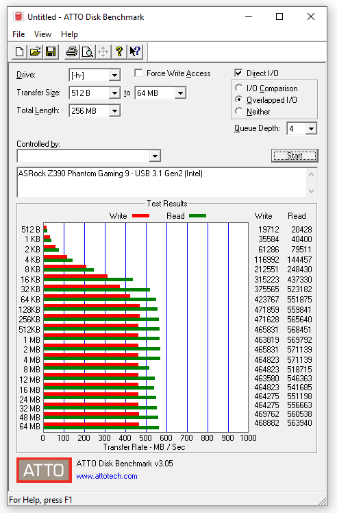Expand the Queue Depth dropdown
The width and height of the screenshot is (337, 513).
click(x=311, y=128)
